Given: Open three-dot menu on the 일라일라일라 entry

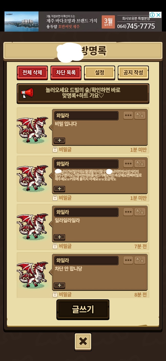Looking at the screenshot, I should pyautogui.click(x=128, y=212).
